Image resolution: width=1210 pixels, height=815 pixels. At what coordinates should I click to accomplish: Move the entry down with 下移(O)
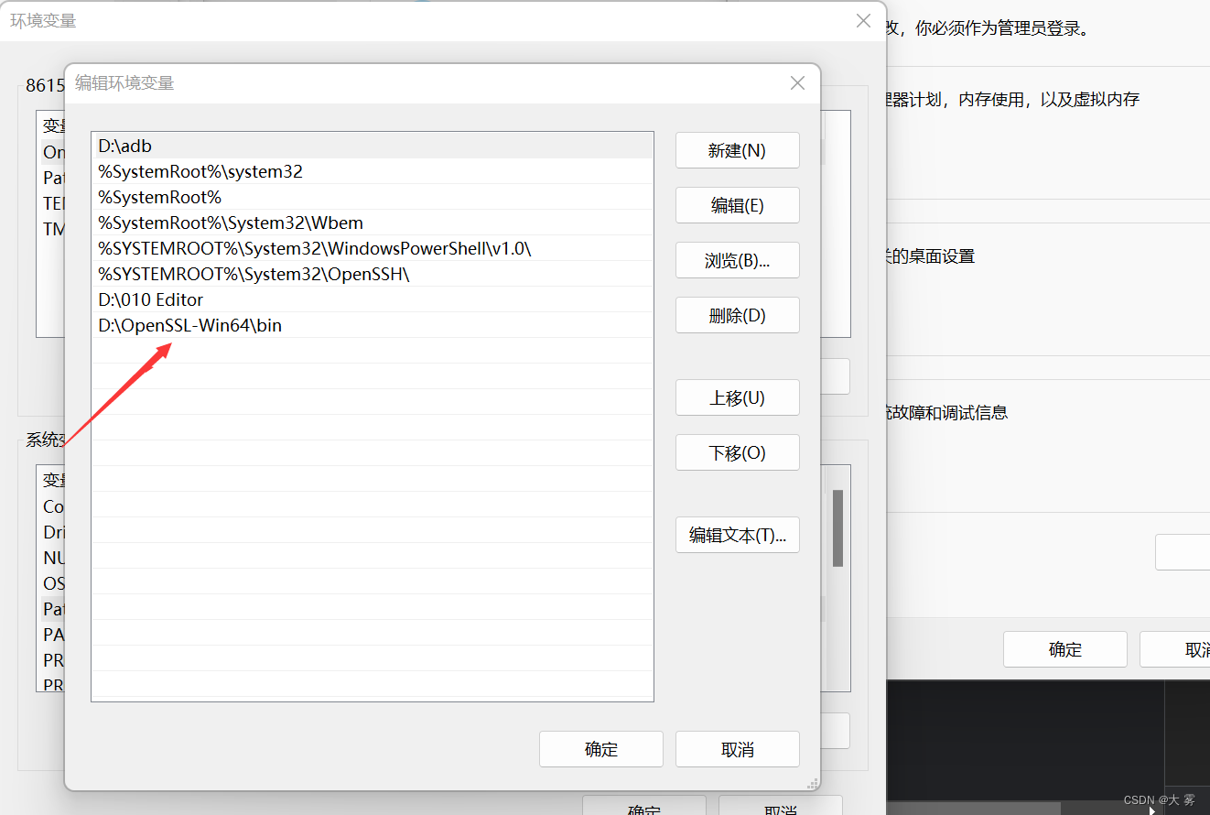737,452
